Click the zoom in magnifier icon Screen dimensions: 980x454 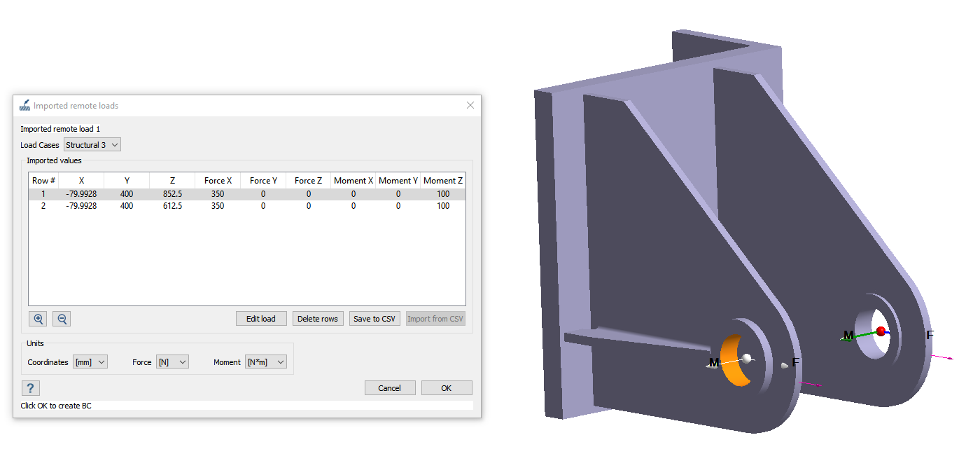click(38, 319)
